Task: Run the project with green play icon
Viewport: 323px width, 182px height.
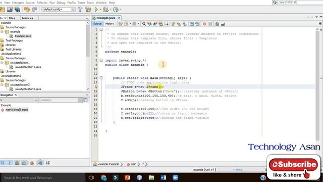Action: click(x=96, y=10)
